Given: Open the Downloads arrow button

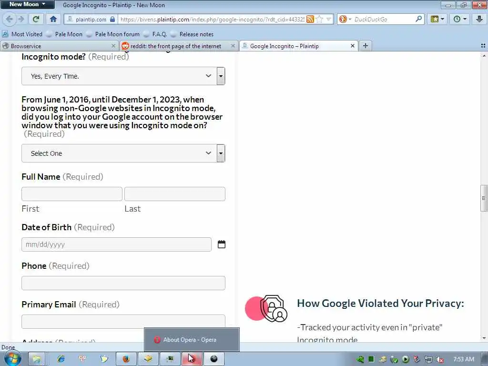Looking at the screenshot, I should tap(479, 19).
